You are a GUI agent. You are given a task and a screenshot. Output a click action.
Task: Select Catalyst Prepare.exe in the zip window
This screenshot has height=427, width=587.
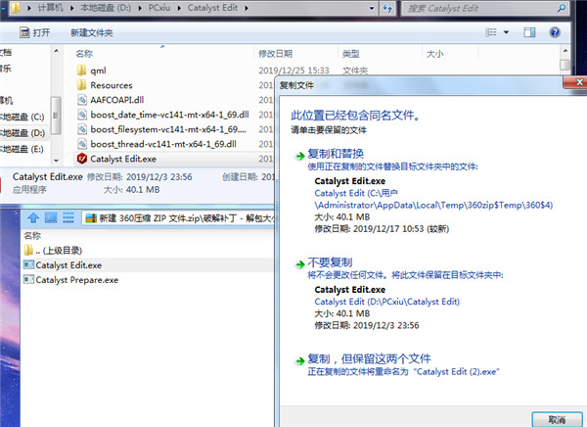(x=70, y=280)
